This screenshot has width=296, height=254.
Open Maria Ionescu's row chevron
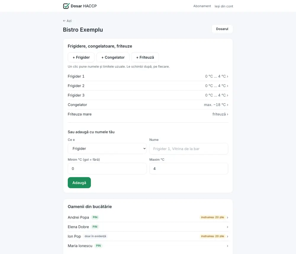227,246
